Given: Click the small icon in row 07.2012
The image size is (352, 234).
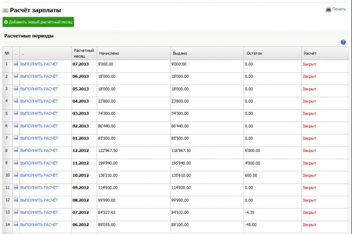Looking at the screenshot, I should (x=16, y=212).
